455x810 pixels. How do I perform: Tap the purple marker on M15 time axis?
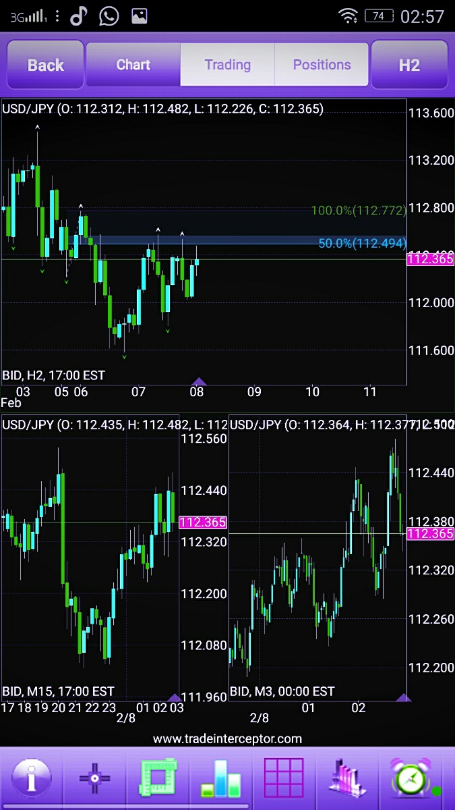pyautogui.click(x=174, y=697)
